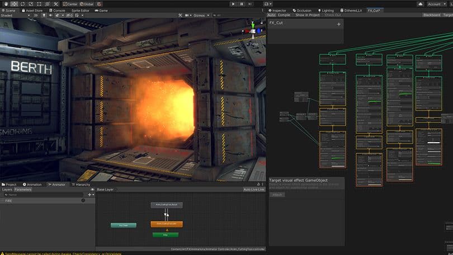The height and width of the screenshot is (255, 453).
Task: Select the orange Animator state node
Action: coord(166,224)
